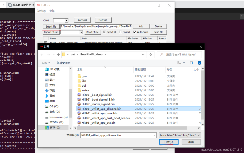
Task: Enable the Formal checkbox
Action: 120,32
